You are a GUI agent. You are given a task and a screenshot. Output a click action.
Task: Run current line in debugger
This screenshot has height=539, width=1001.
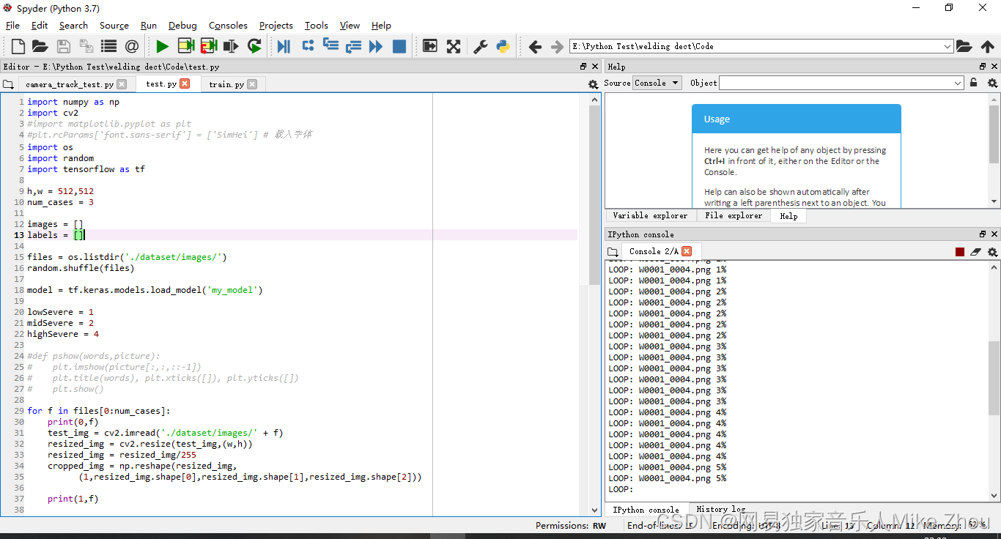coord(308,46)
